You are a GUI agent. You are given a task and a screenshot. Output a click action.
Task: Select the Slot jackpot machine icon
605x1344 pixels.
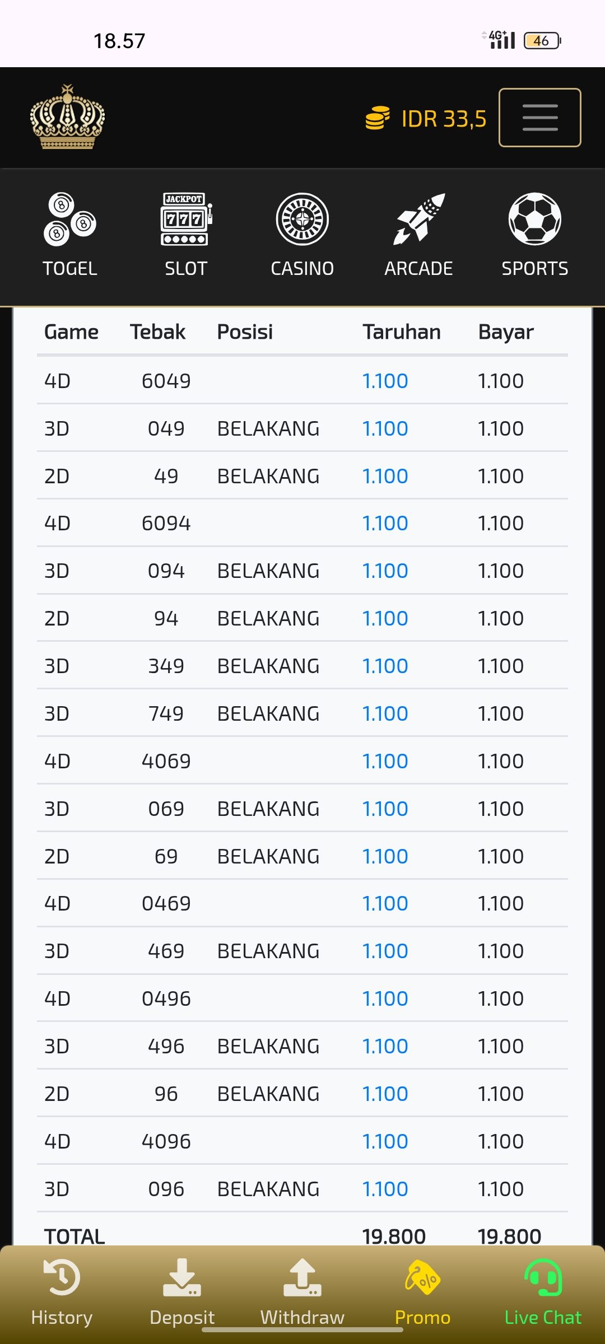[186, 220]
